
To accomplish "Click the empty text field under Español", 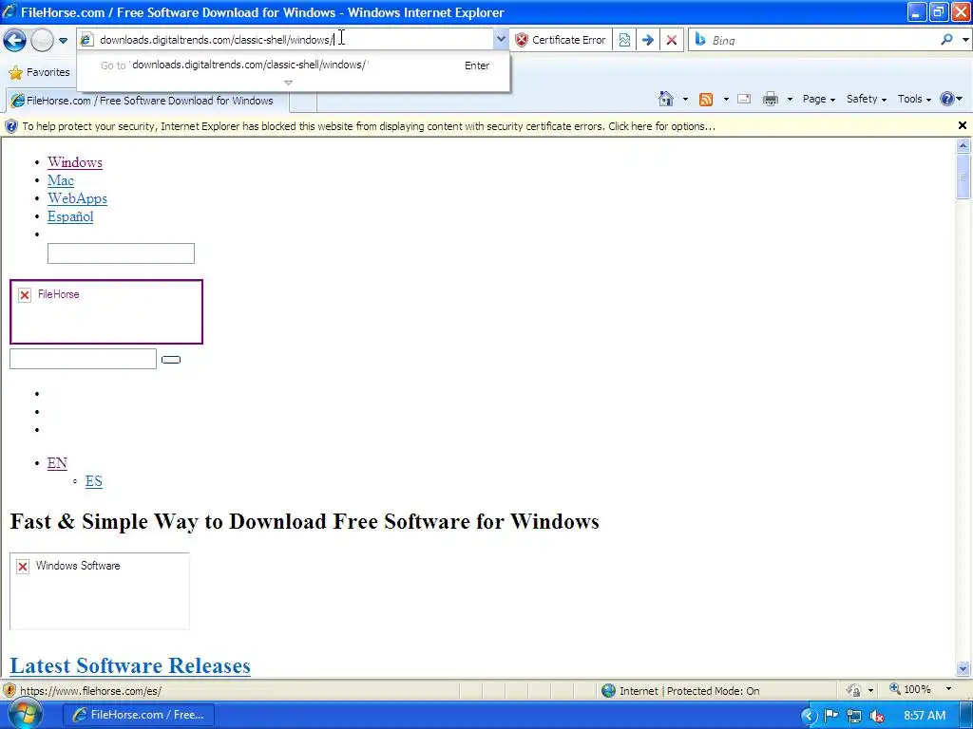I will pos(121,253).
